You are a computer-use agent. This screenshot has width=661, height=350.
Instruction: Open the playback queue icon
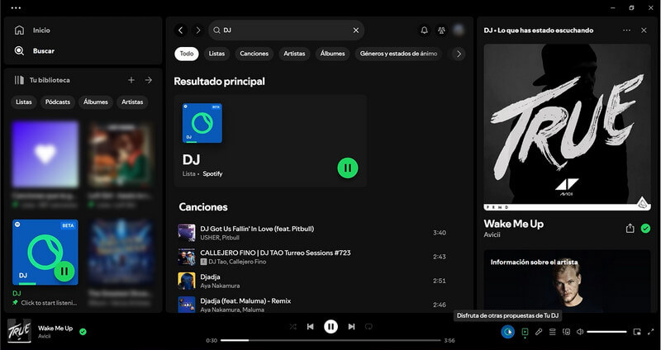552,332
